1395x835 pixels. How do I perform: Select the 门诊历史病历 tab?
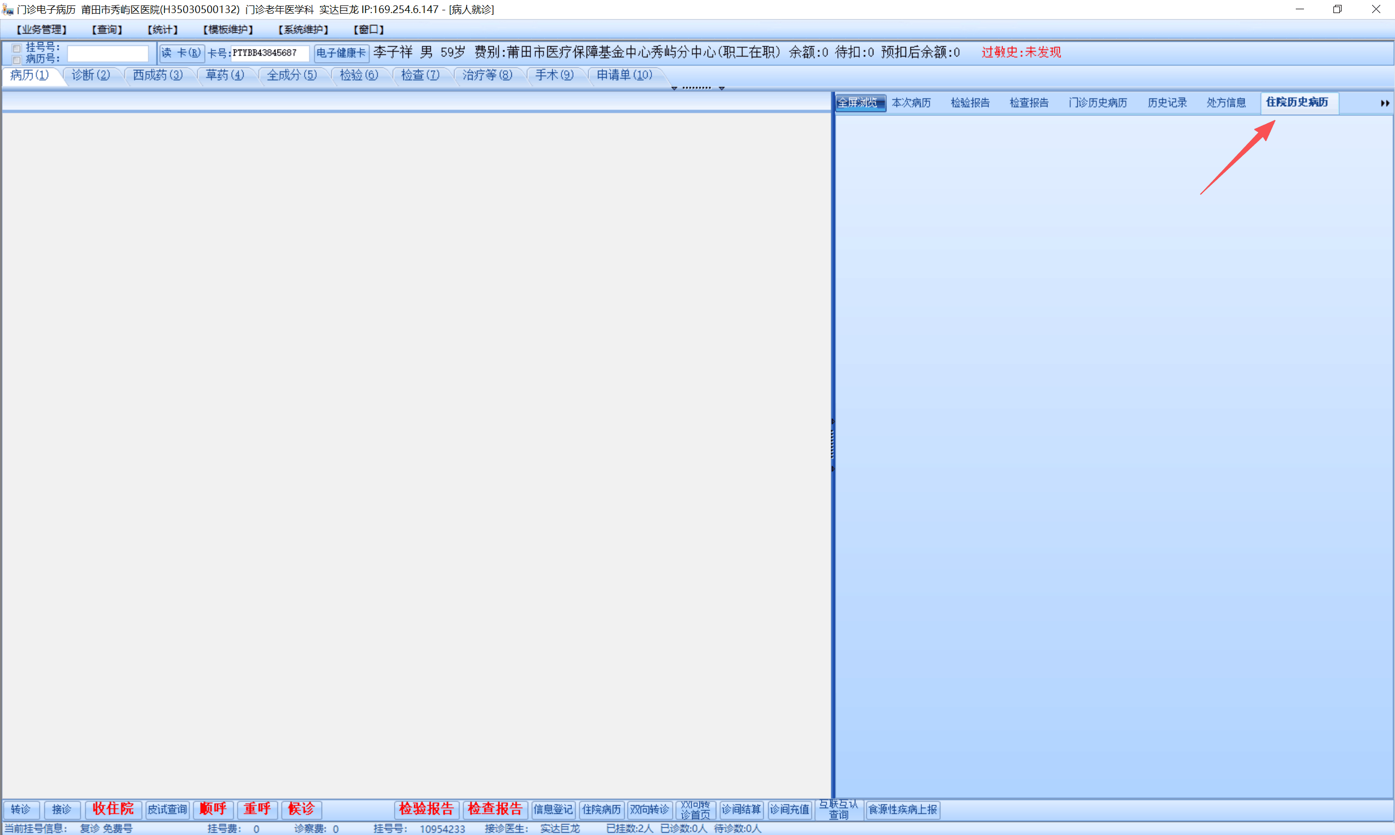(x=1097, y=103)
